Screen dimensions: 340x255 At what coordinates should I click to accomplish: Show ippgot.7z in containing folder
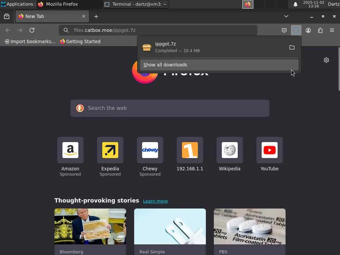(292, 47)
